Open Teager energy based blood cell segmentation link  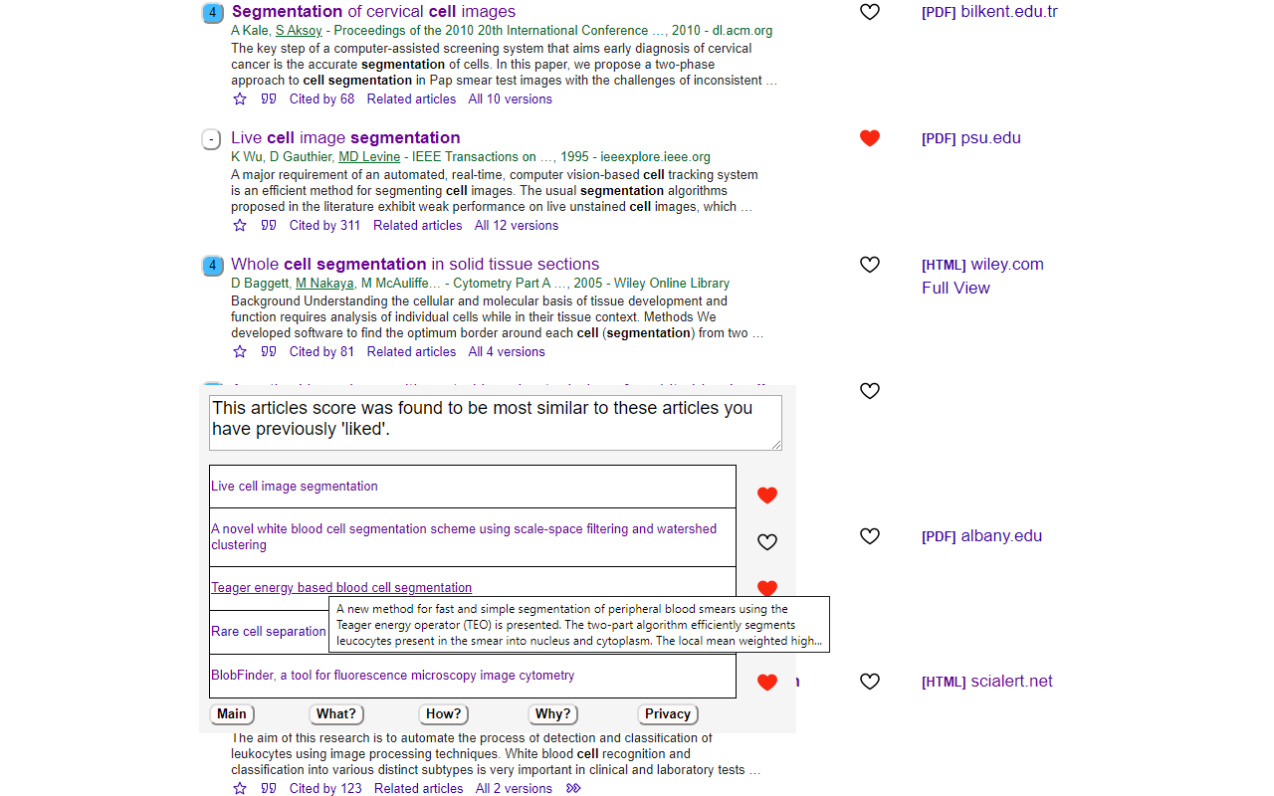click(x=341, y=588)
